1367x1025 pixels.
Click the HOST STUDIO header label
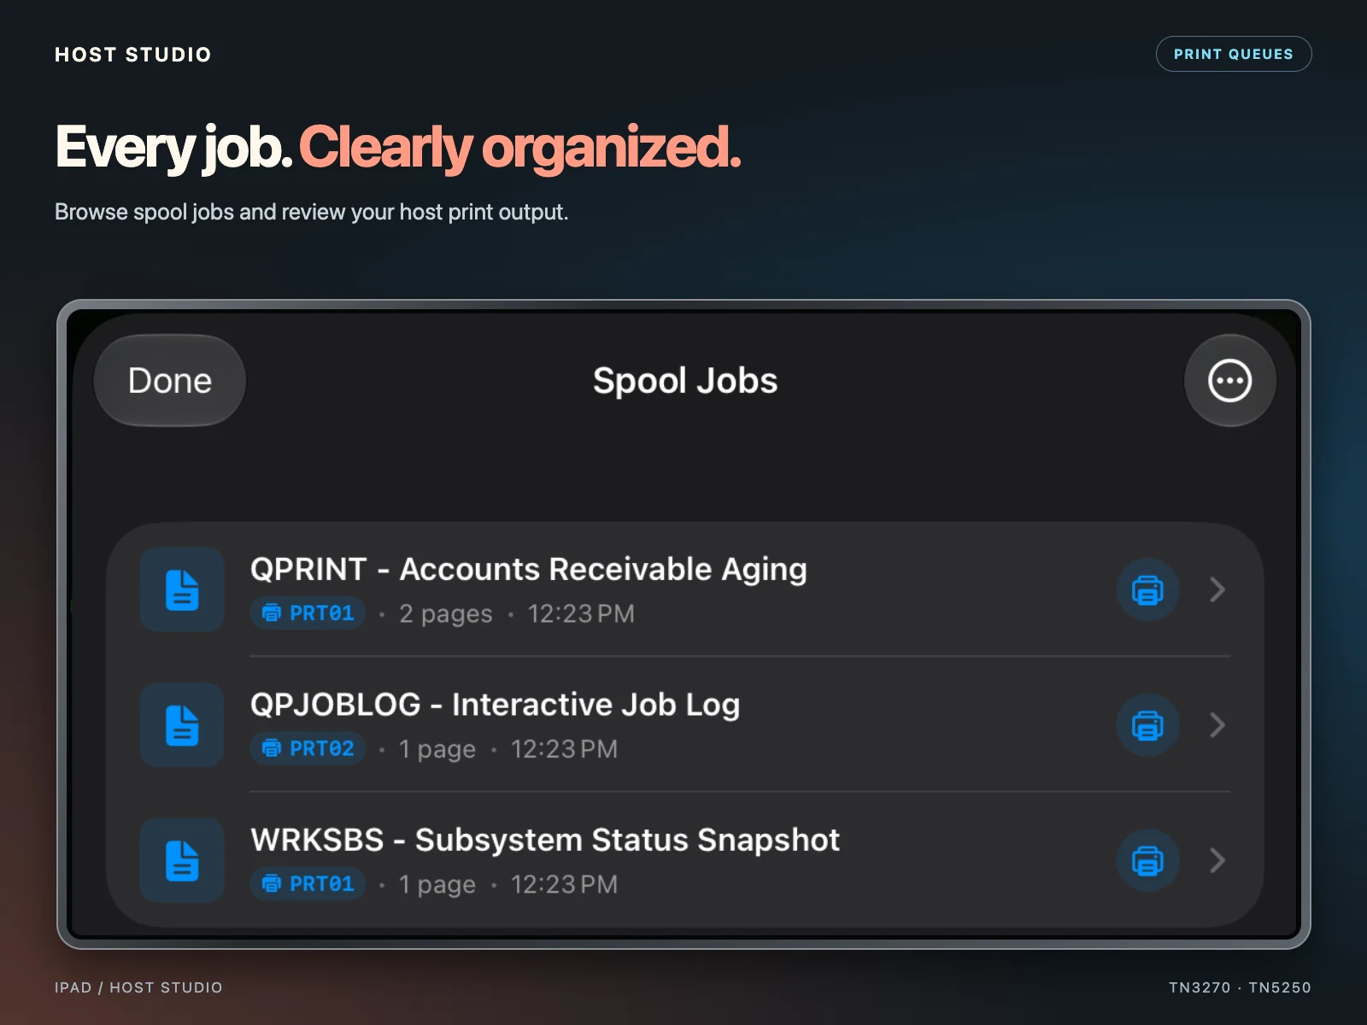pos(133,55)
